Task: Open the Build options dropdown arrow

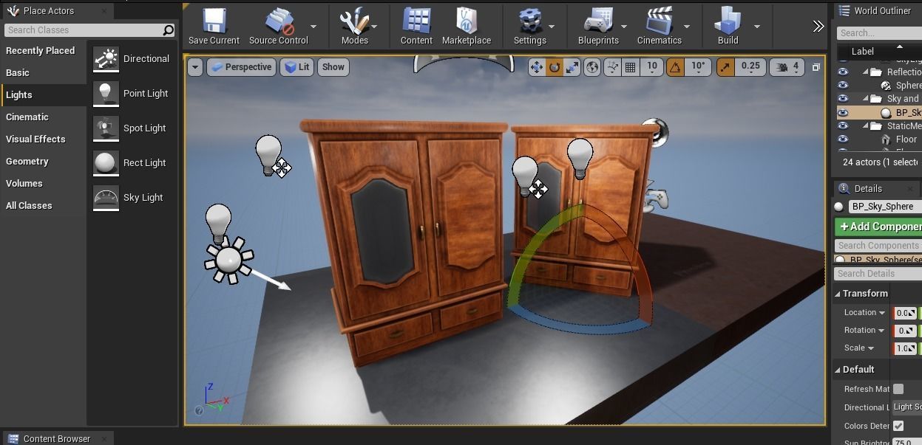Action: point(756,27)
